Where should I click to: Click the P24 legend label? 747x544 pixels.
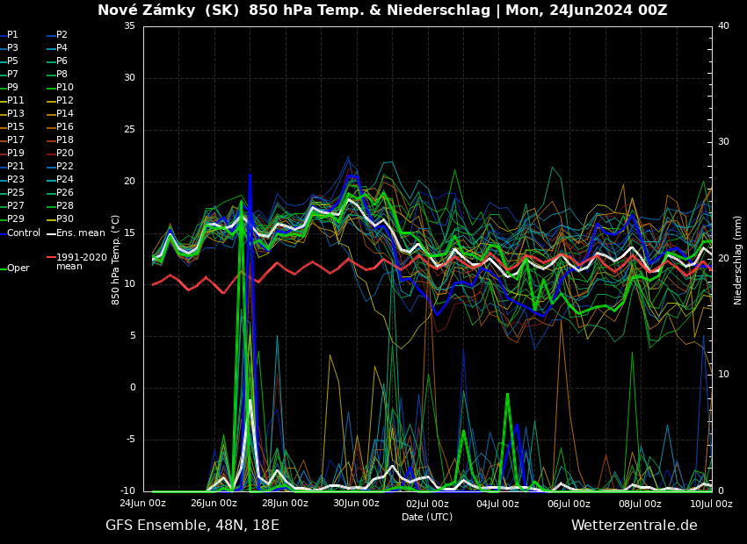click(x=65, y=180)
